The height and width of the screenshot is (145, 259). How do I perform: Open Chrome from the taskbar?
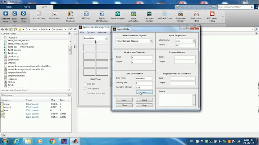[52, 141]
